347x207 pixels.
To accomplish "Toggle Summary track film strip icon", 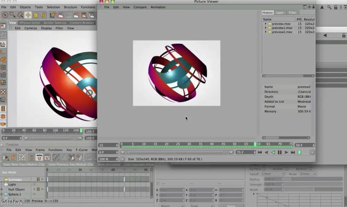I will (38, 179).
